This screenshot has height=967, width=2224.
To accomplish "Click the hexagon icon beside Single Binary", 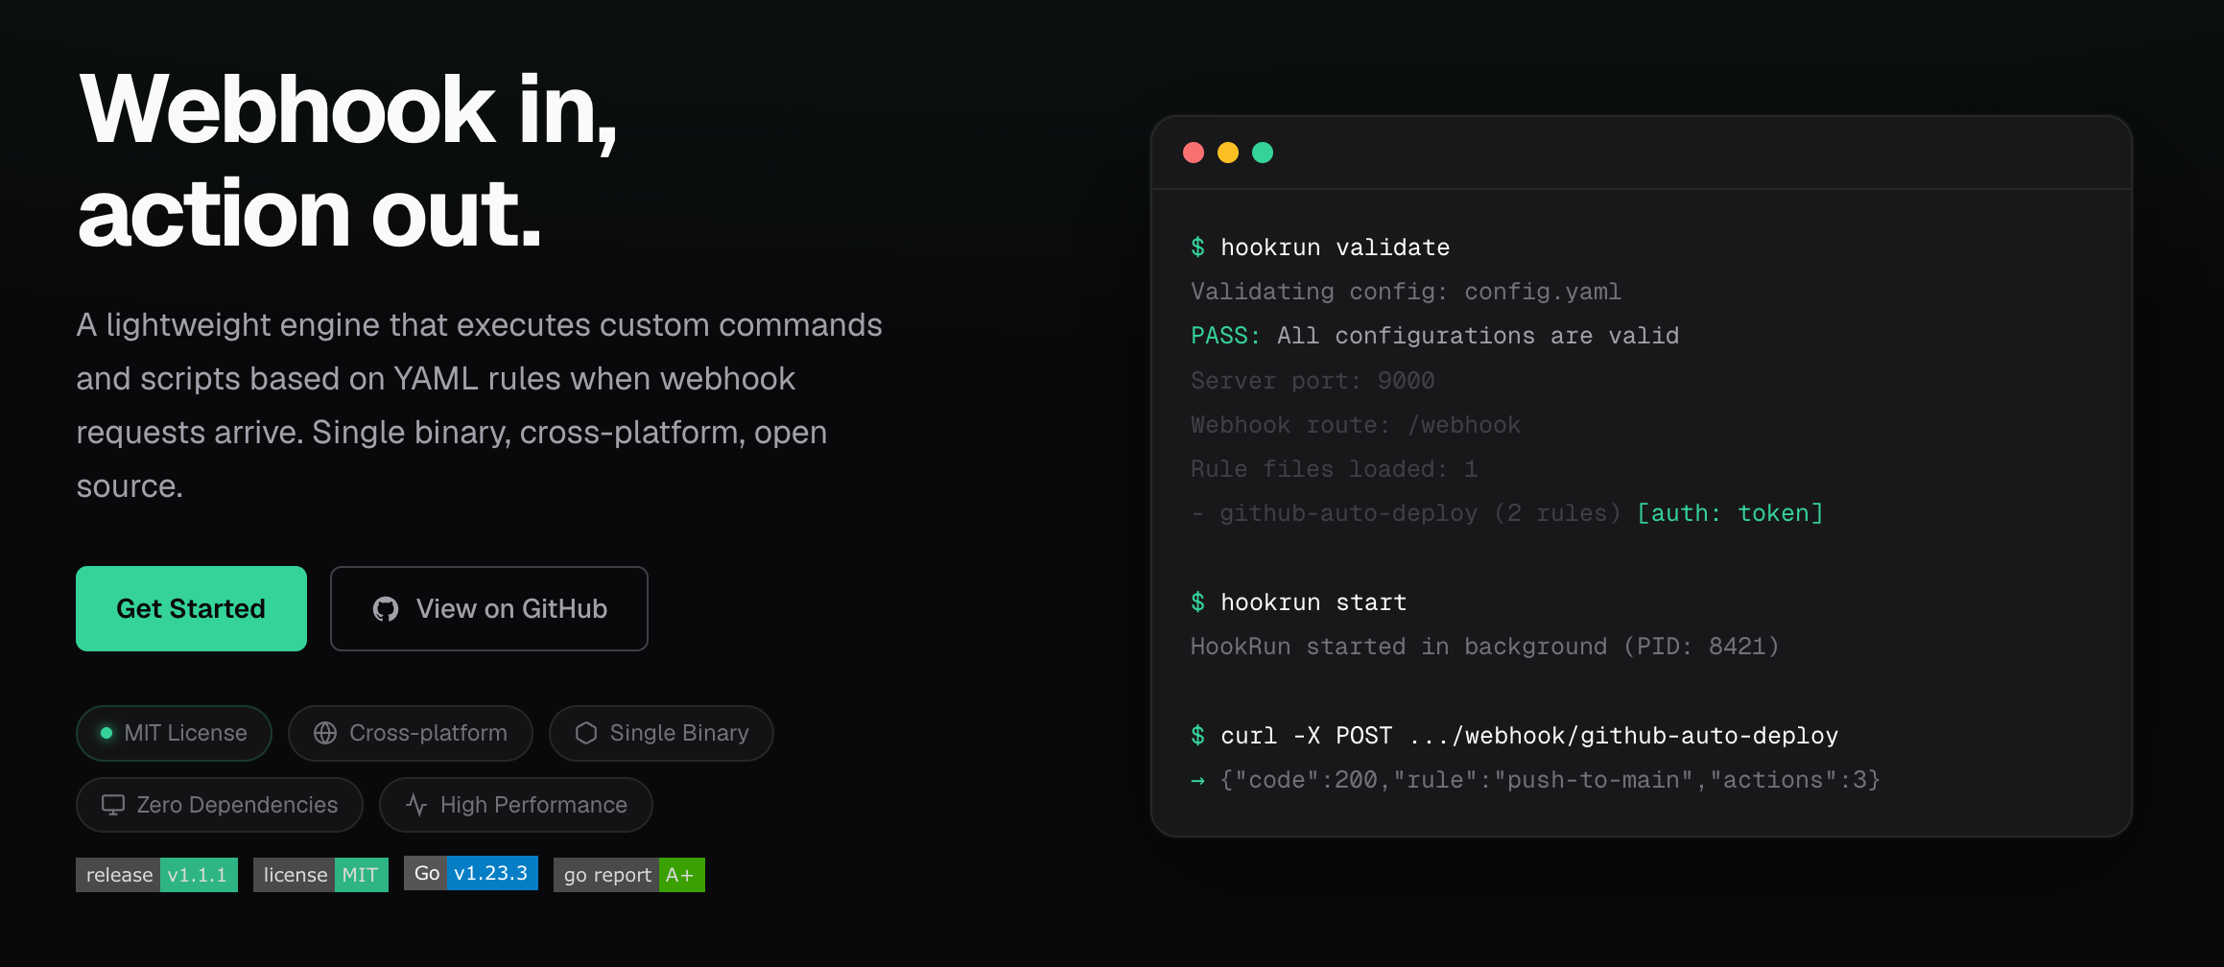I will click(x=586, y=733).
